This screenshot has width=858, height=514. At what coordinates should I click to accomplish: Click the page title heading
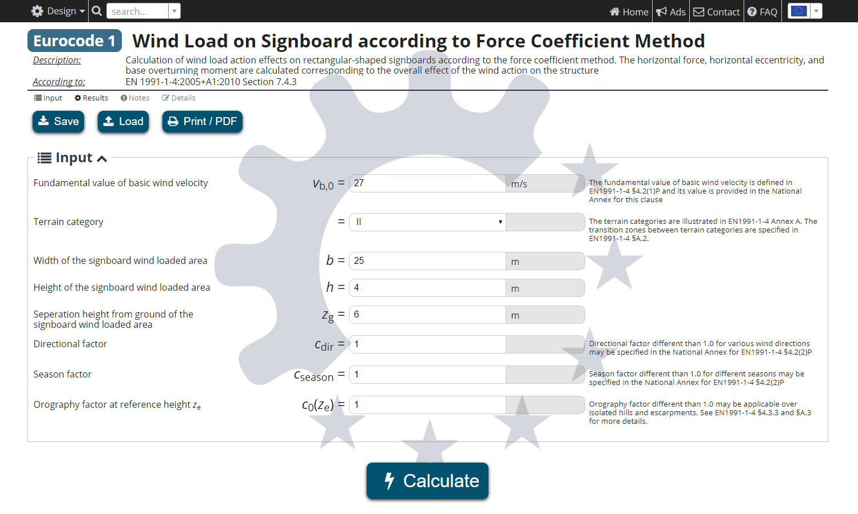[419, 41]
